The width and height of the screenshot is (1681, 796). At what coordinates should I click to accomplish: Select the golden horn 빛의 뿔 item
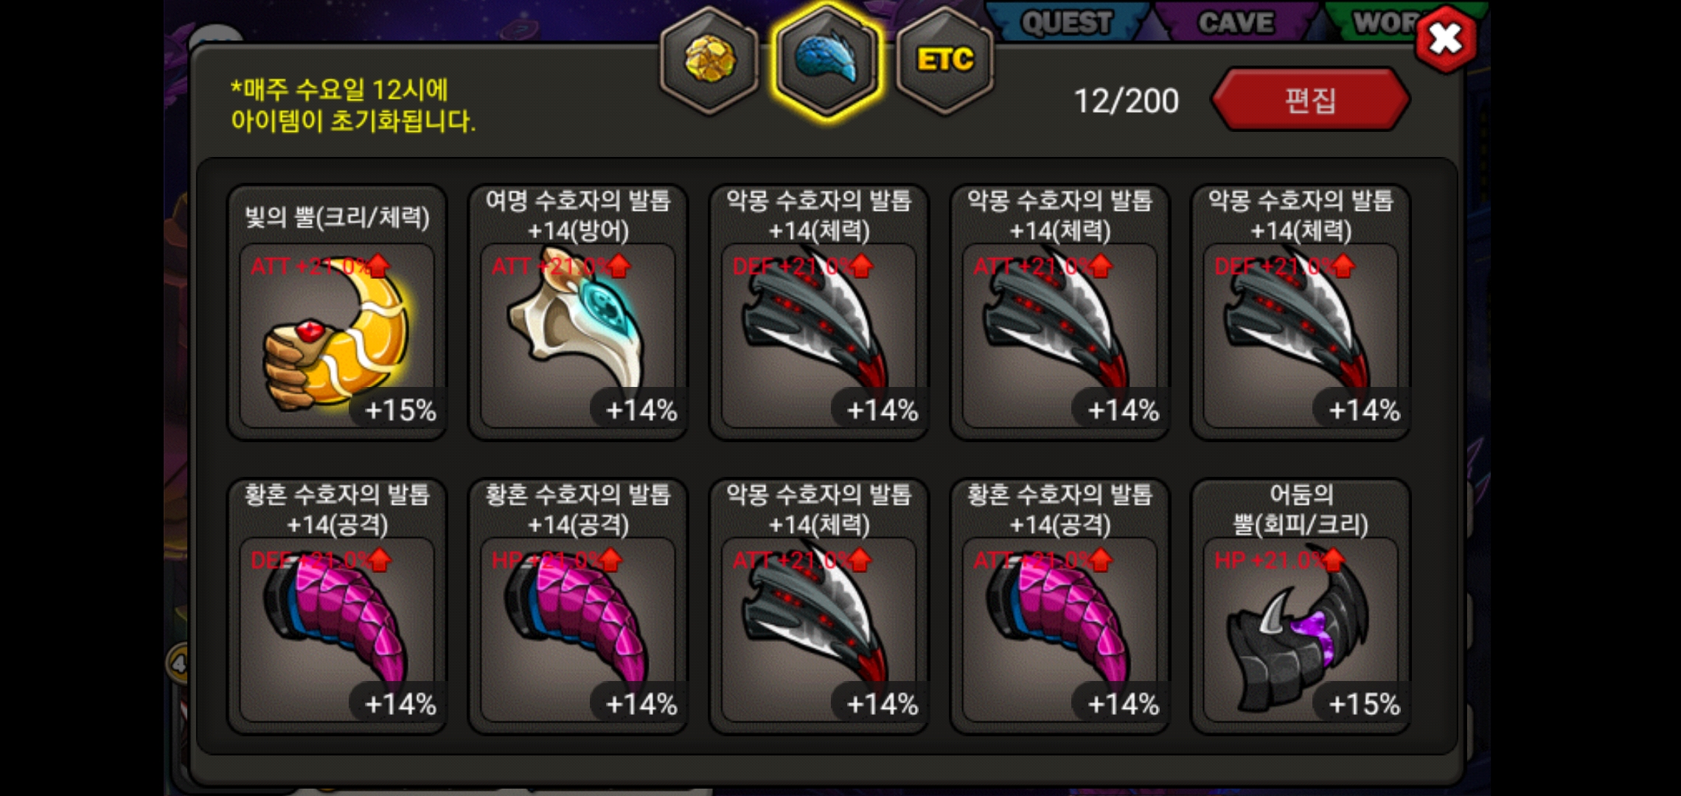coord(337,313)
